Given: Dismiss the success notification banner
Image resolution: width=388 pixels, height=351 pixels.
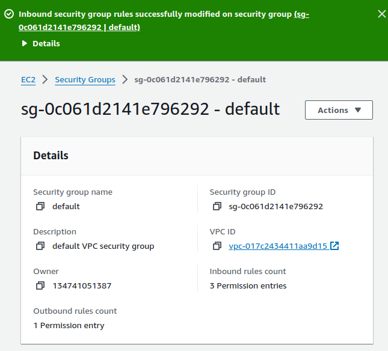Looking at the screenshot, I should (381, 14).
